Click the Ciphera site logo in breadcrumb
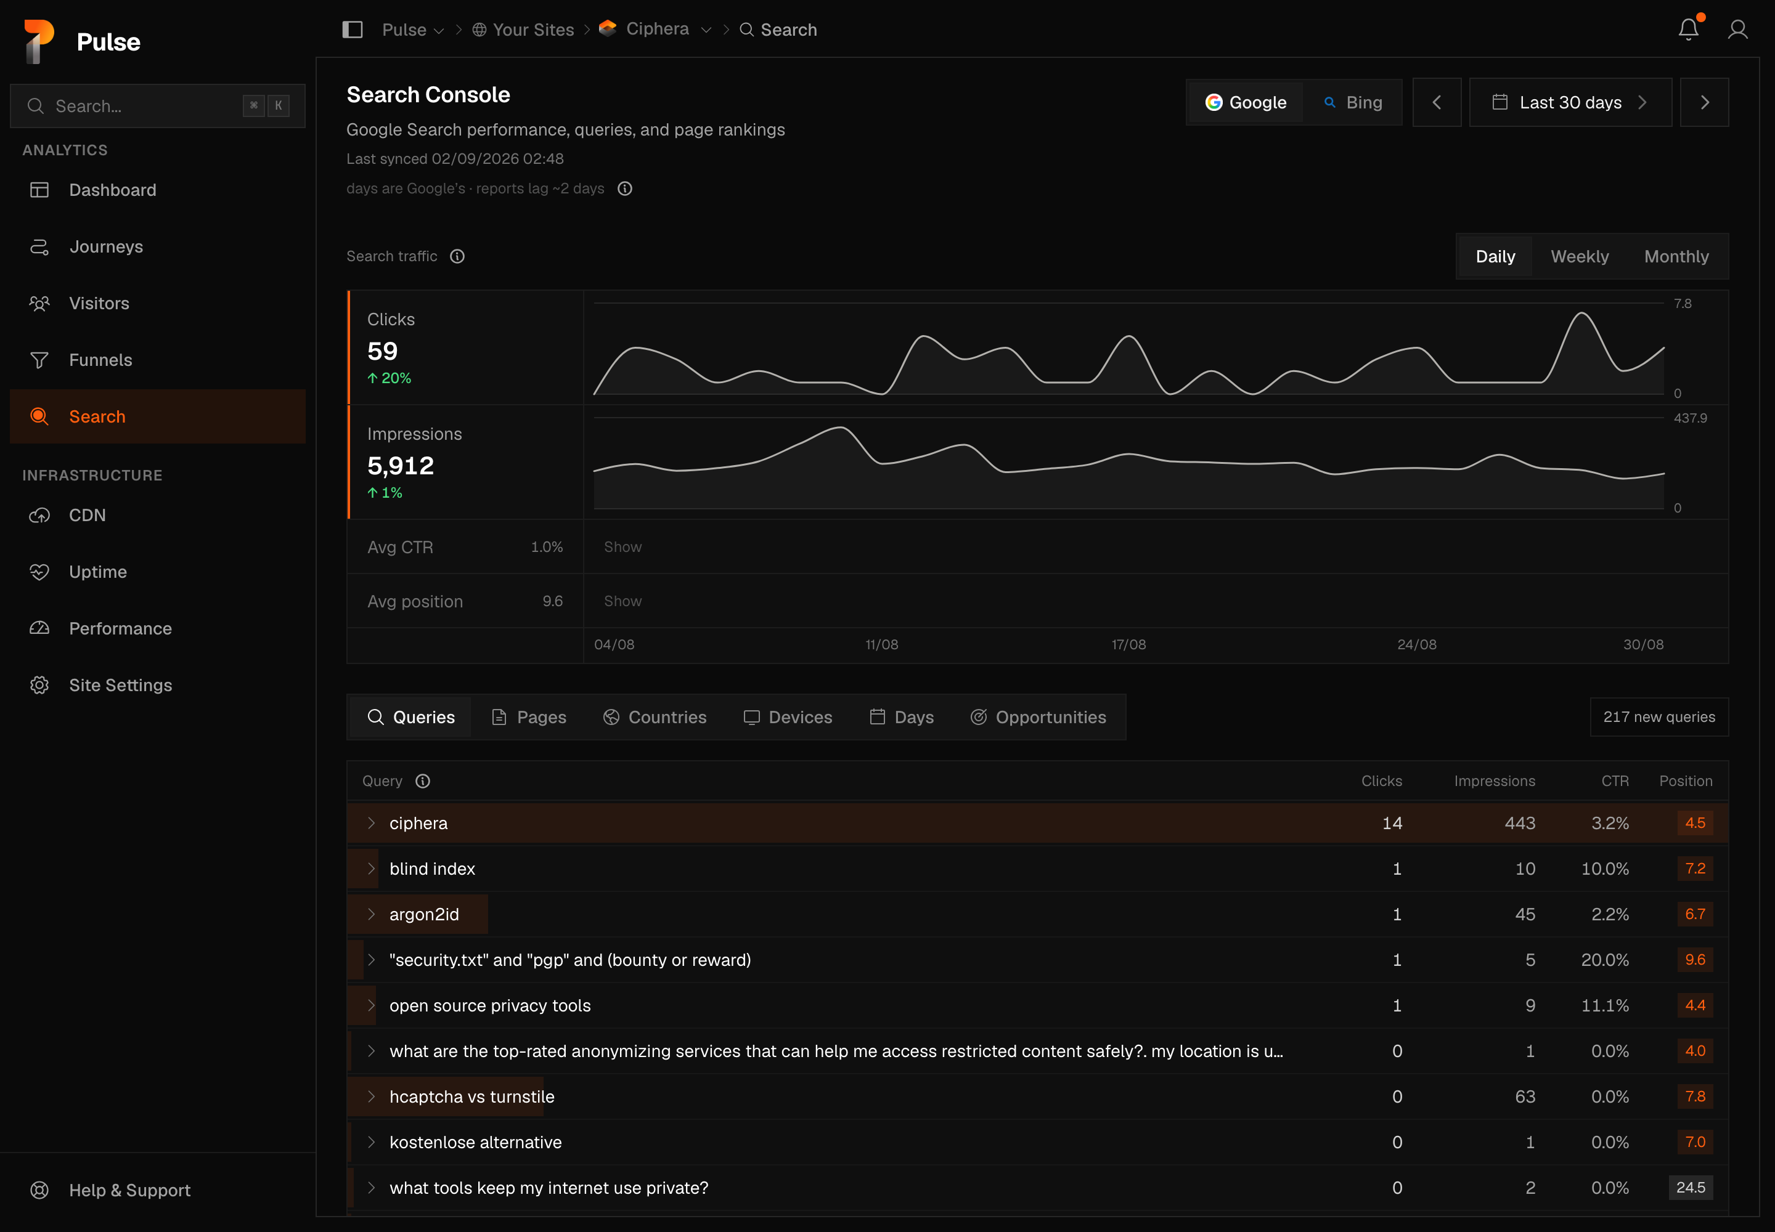The image size is (1775, 1232). coord(608,28)
